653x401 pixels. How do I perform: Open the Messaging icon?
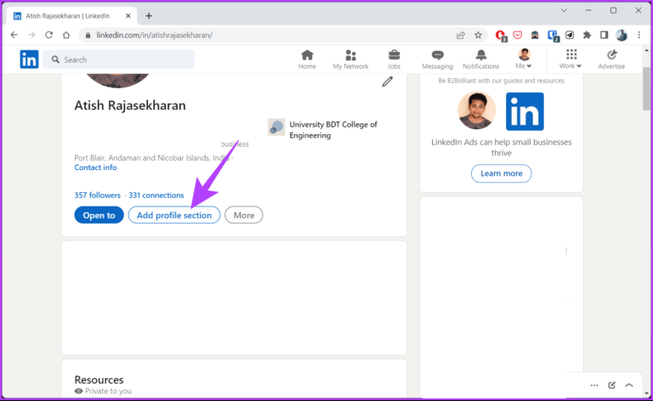coord(437,59)
